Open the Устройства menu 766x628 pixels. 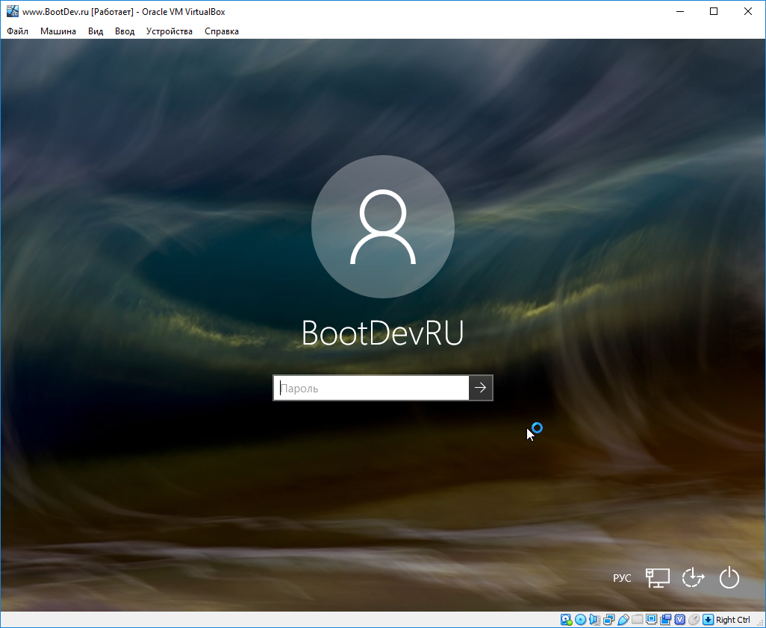point(169,31)
